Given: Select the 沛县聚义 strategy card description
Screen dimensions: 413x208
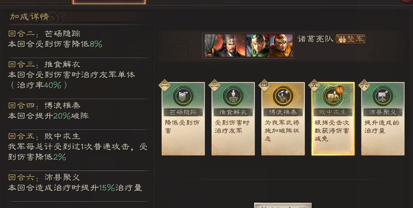Looking at the screenshot, I should click(x=381, y=126).
